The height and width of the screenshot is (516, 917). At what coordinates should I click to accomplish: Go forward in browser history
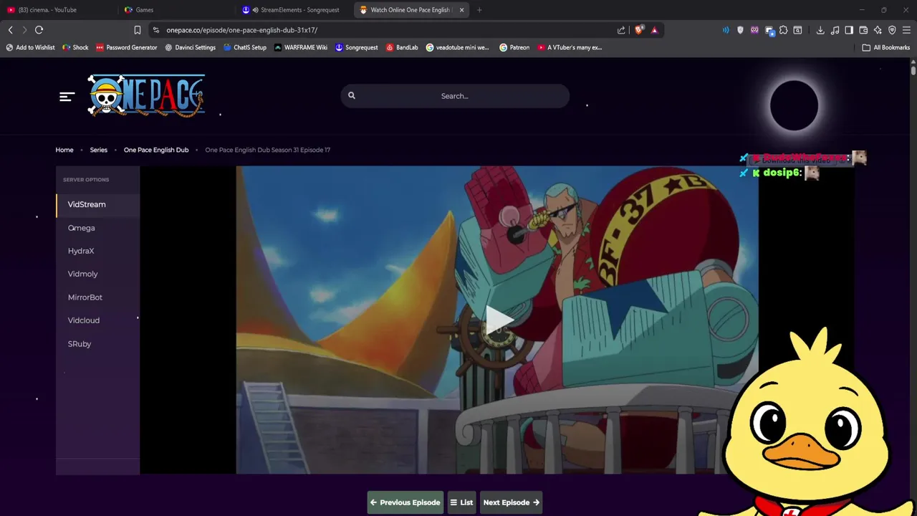coord(24,30)
